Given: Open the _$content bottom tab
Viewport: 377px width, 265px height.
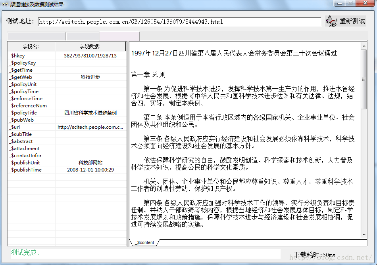Looking at the screenshot, I should click(145, 242).
